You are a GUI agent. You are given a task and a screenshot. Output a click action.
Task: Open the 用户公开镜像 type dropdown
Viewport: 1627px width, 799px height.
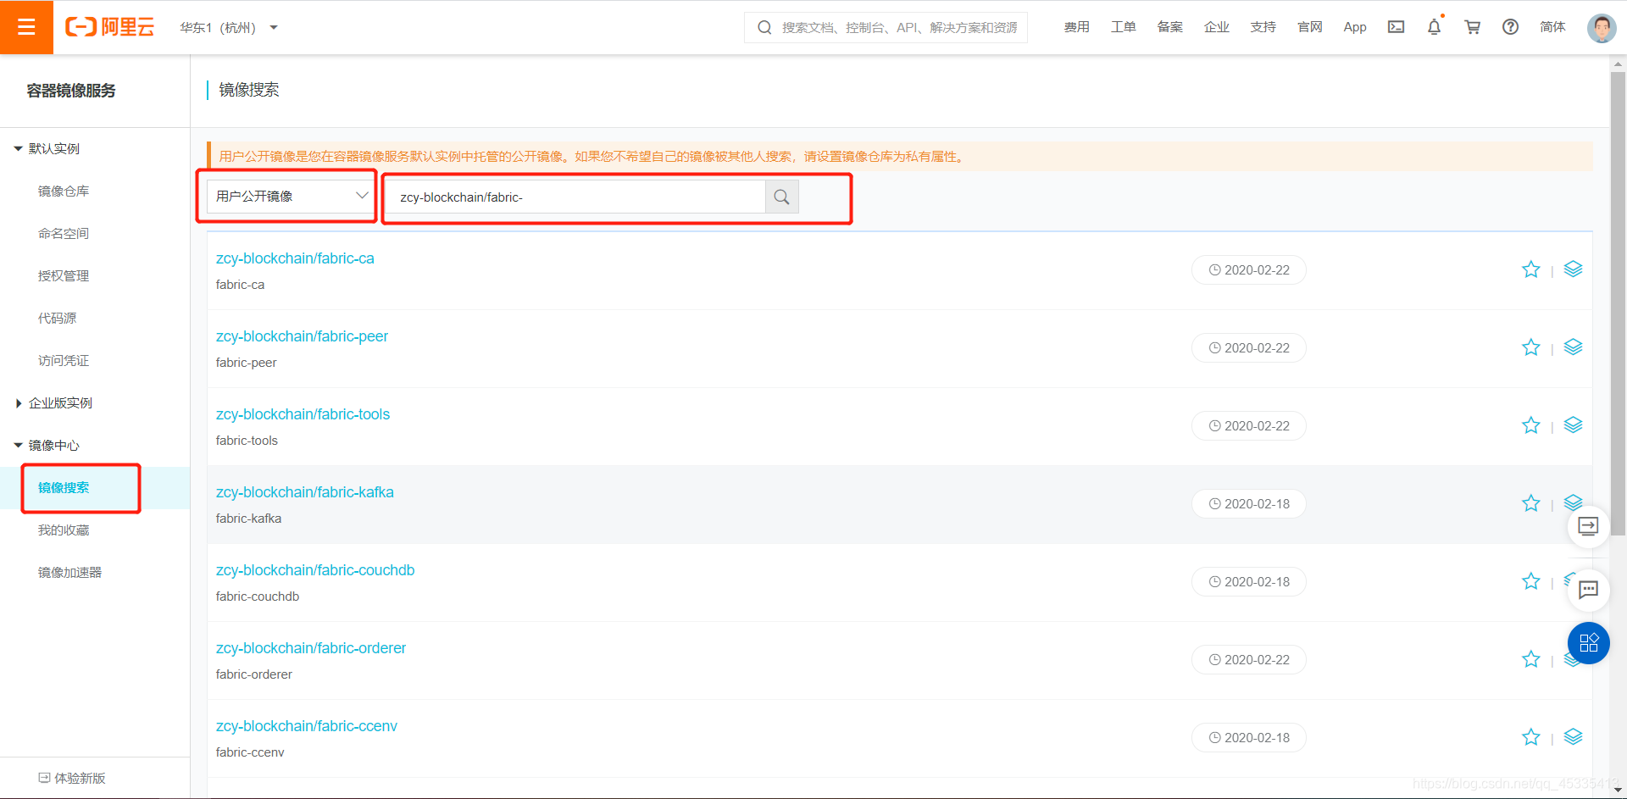pos(291,197)
